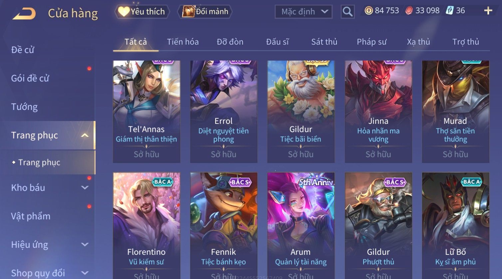Expand the Hiệu ứng sidebar section

click(x=85, y=245)
